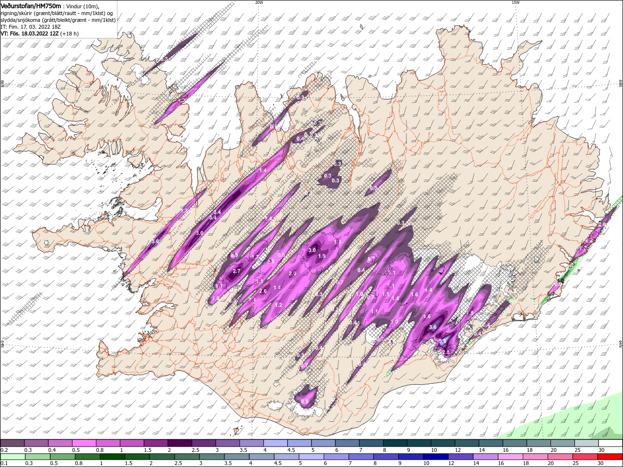Click the rain legend swatch labeled 25
623x467 pixels.
[586, 457]
